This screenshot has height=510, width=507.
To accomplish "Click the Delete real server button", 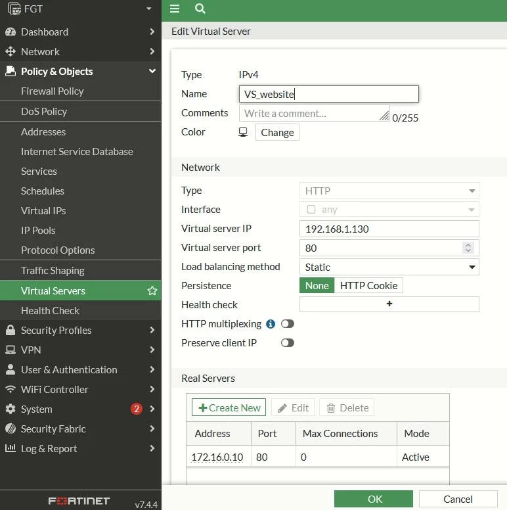I will pos(347,407).
